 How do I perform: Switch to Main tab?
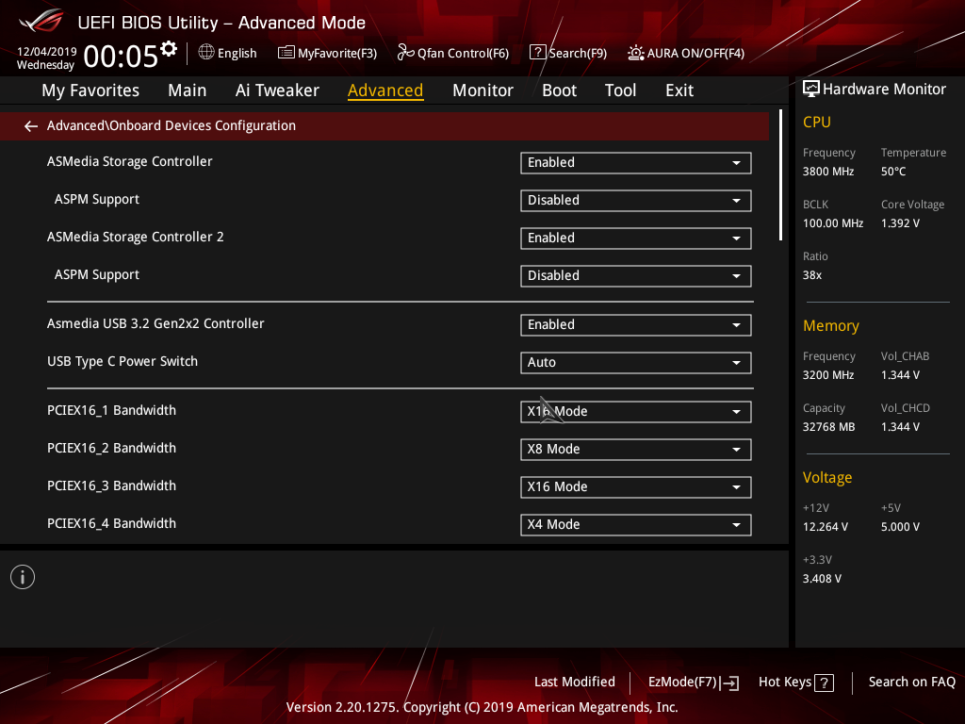click(x=188, y=90)
